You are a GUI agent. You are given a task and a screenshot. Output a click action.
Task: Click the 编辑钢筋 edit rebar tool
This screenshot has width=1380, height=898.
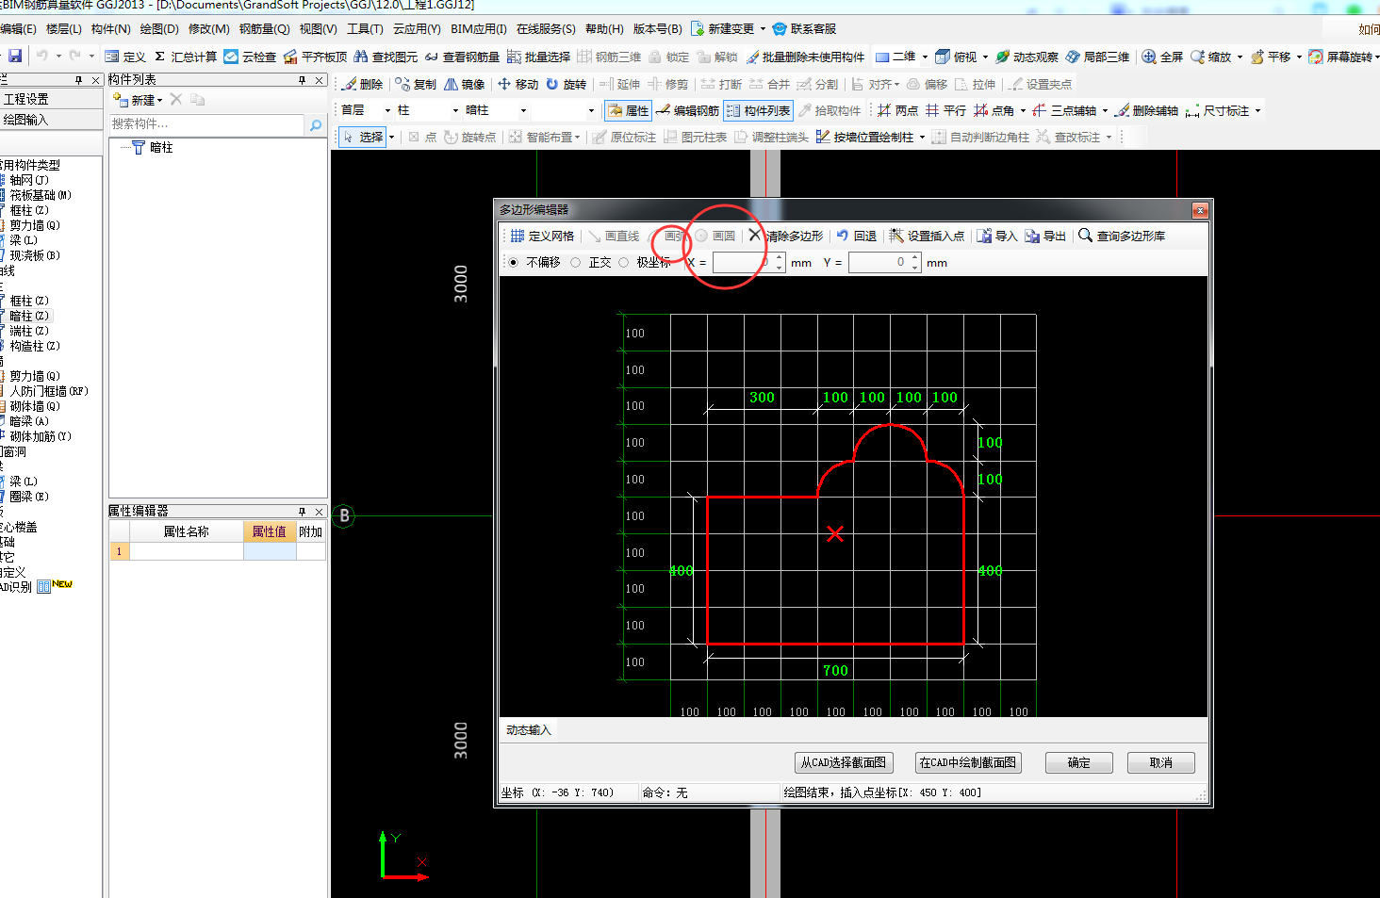[x=688, y=110]
